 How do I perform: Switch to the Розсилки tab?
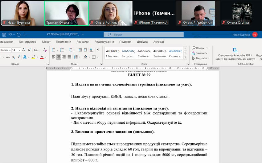coord(83,42)
